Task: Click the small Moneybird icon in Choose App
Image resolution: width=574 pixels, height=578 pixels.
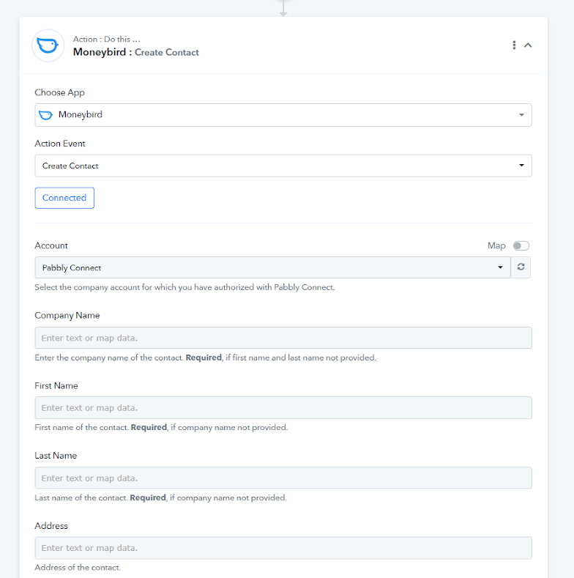Action: 46,115
